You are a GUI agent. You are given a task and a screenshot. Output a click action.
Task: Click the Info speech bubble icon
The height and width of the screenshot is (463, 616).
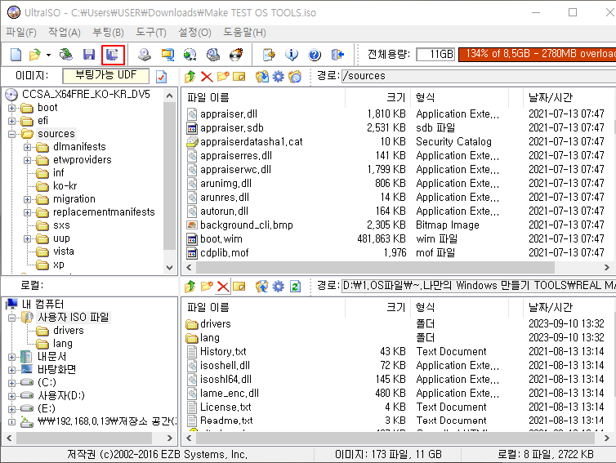tap(292, 55)
